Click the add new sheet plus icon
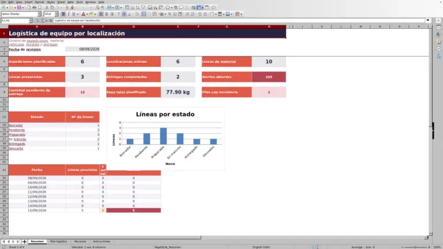The width and height of the screenshot is (443, 249). 24,242
